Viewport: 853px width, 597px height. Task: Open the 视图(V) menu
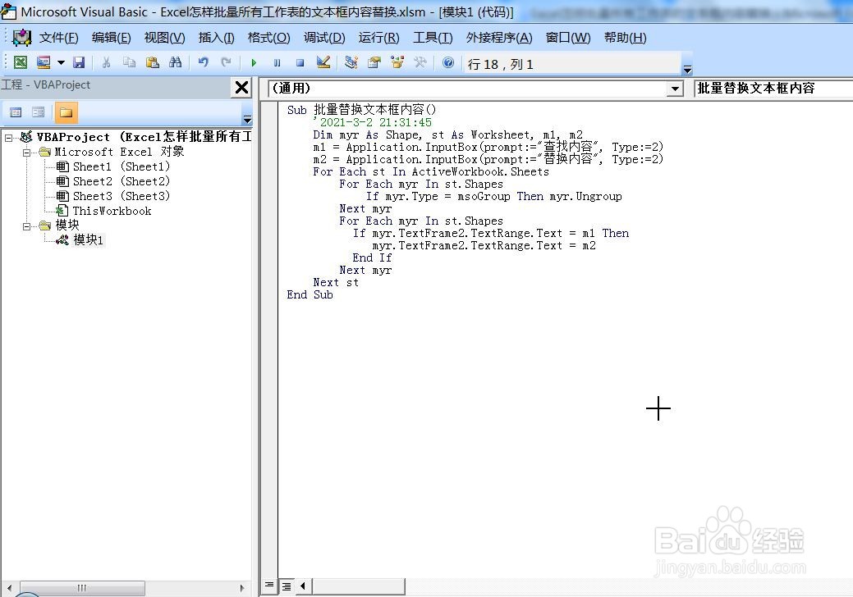point(164,38)
